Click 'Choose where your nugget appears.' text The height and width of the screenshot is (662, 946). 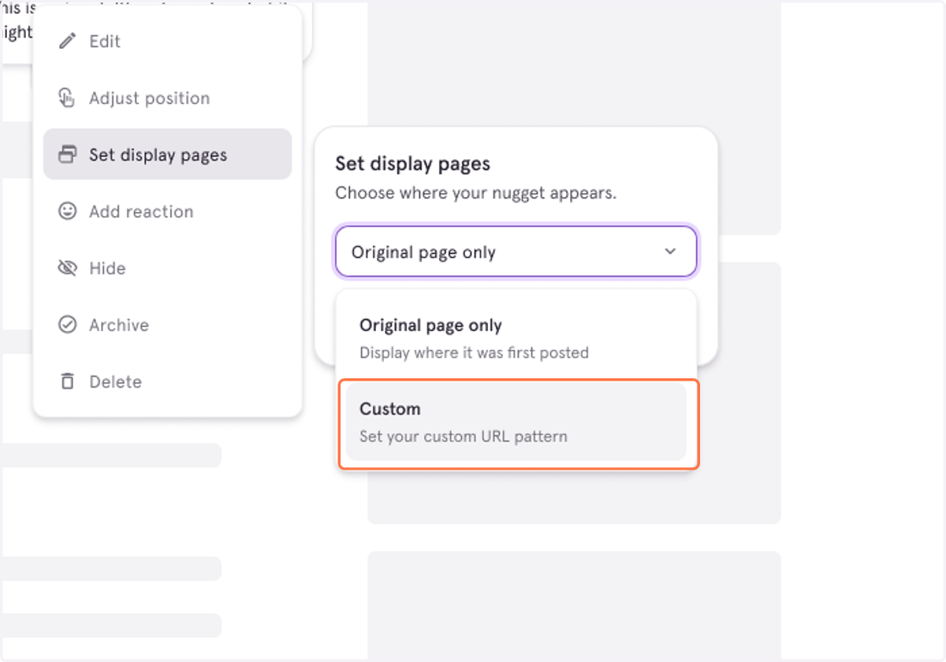point(476,193)
